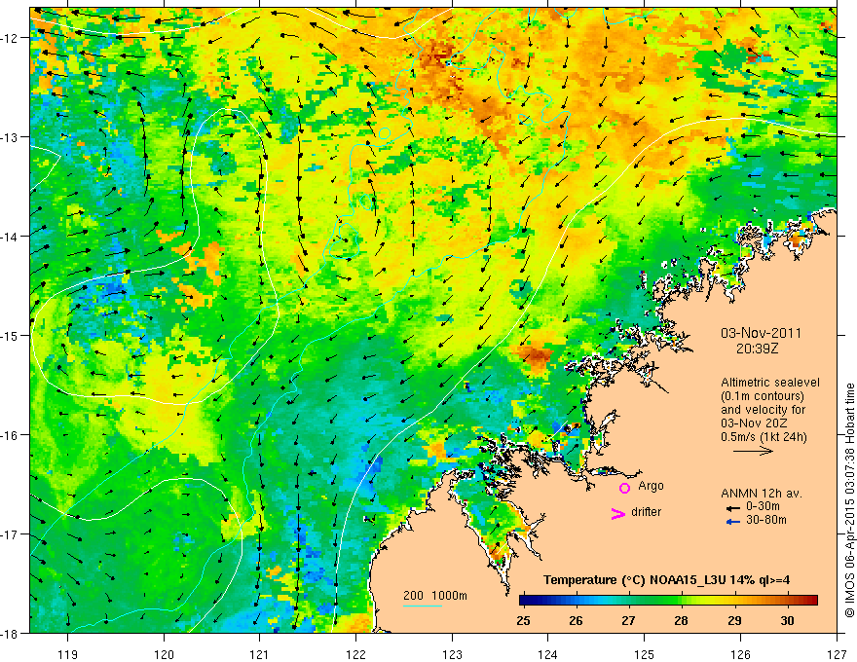This screenshot has width=857, height=662.
Task: Click the '30-80m' depth label
Action: tap(766, 520)
